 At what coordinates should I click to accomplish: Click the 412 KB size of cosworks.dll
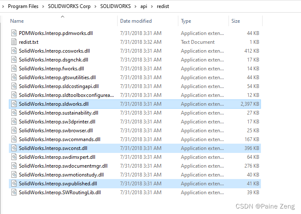252,51
